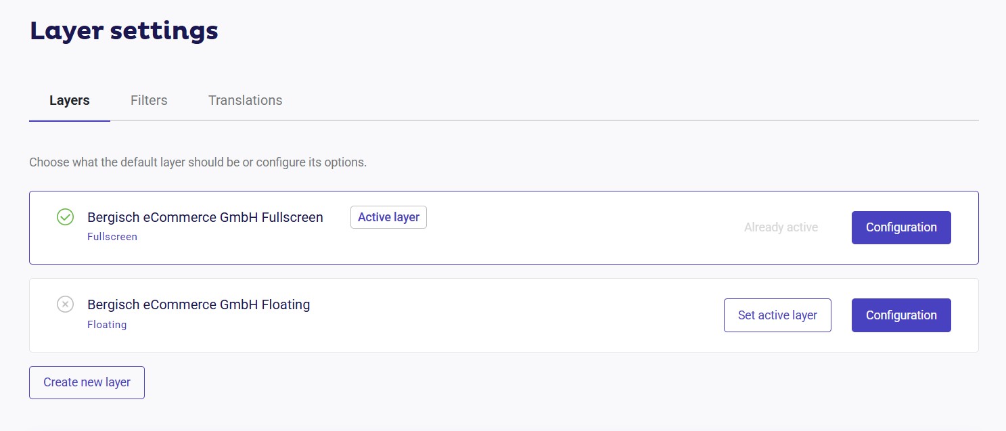Viewport: 1006px width, 431px height.
Task: Click the small Floating type label
Action: click(107, 325)
